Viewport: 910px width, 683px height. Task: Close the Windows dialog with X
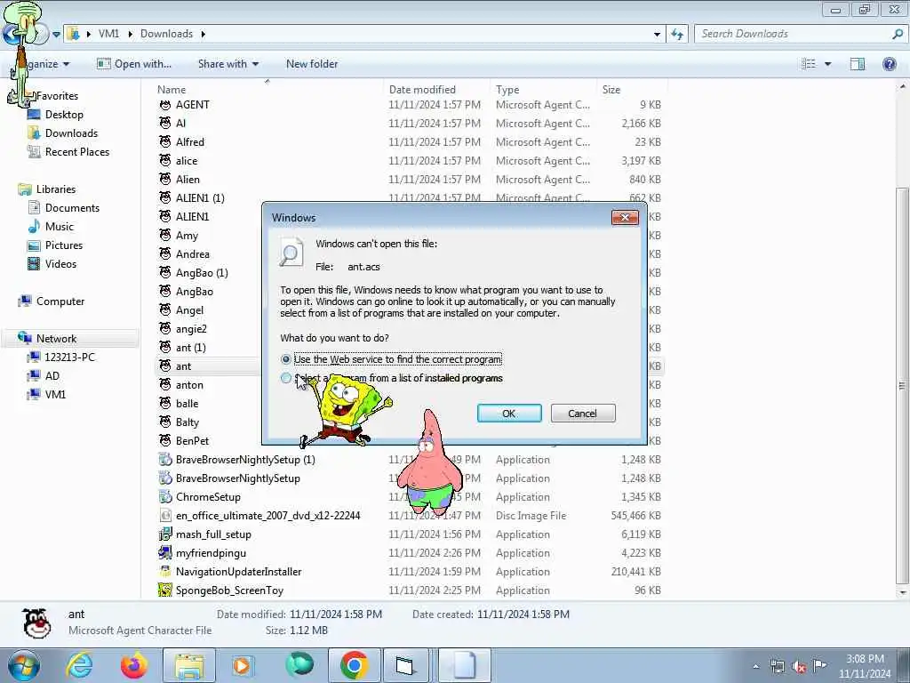pyautogui.click(x=625, y=218)
